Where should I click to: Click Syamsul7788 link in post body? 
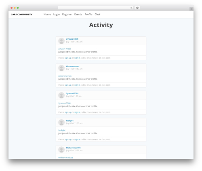[64, 103]
